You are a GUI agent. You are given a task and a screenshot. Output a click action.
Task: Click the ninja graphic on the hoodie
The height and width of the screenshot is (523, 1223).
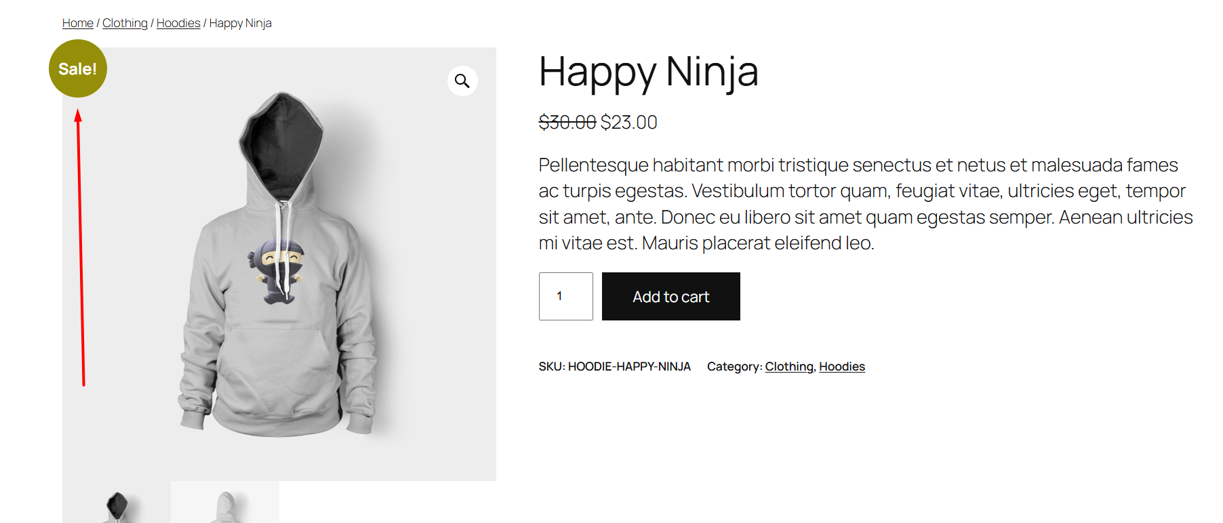point(278,270)
